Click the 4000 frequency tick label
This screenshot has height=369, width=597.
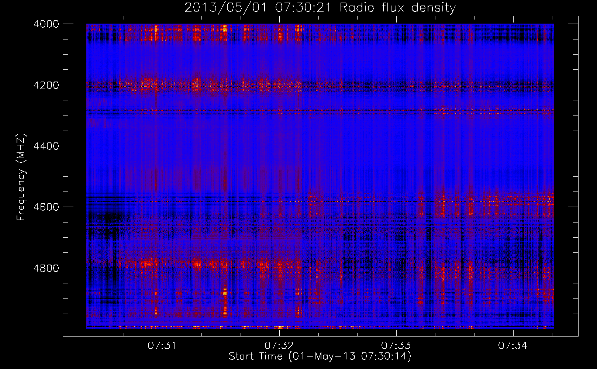tap(46, 24)
